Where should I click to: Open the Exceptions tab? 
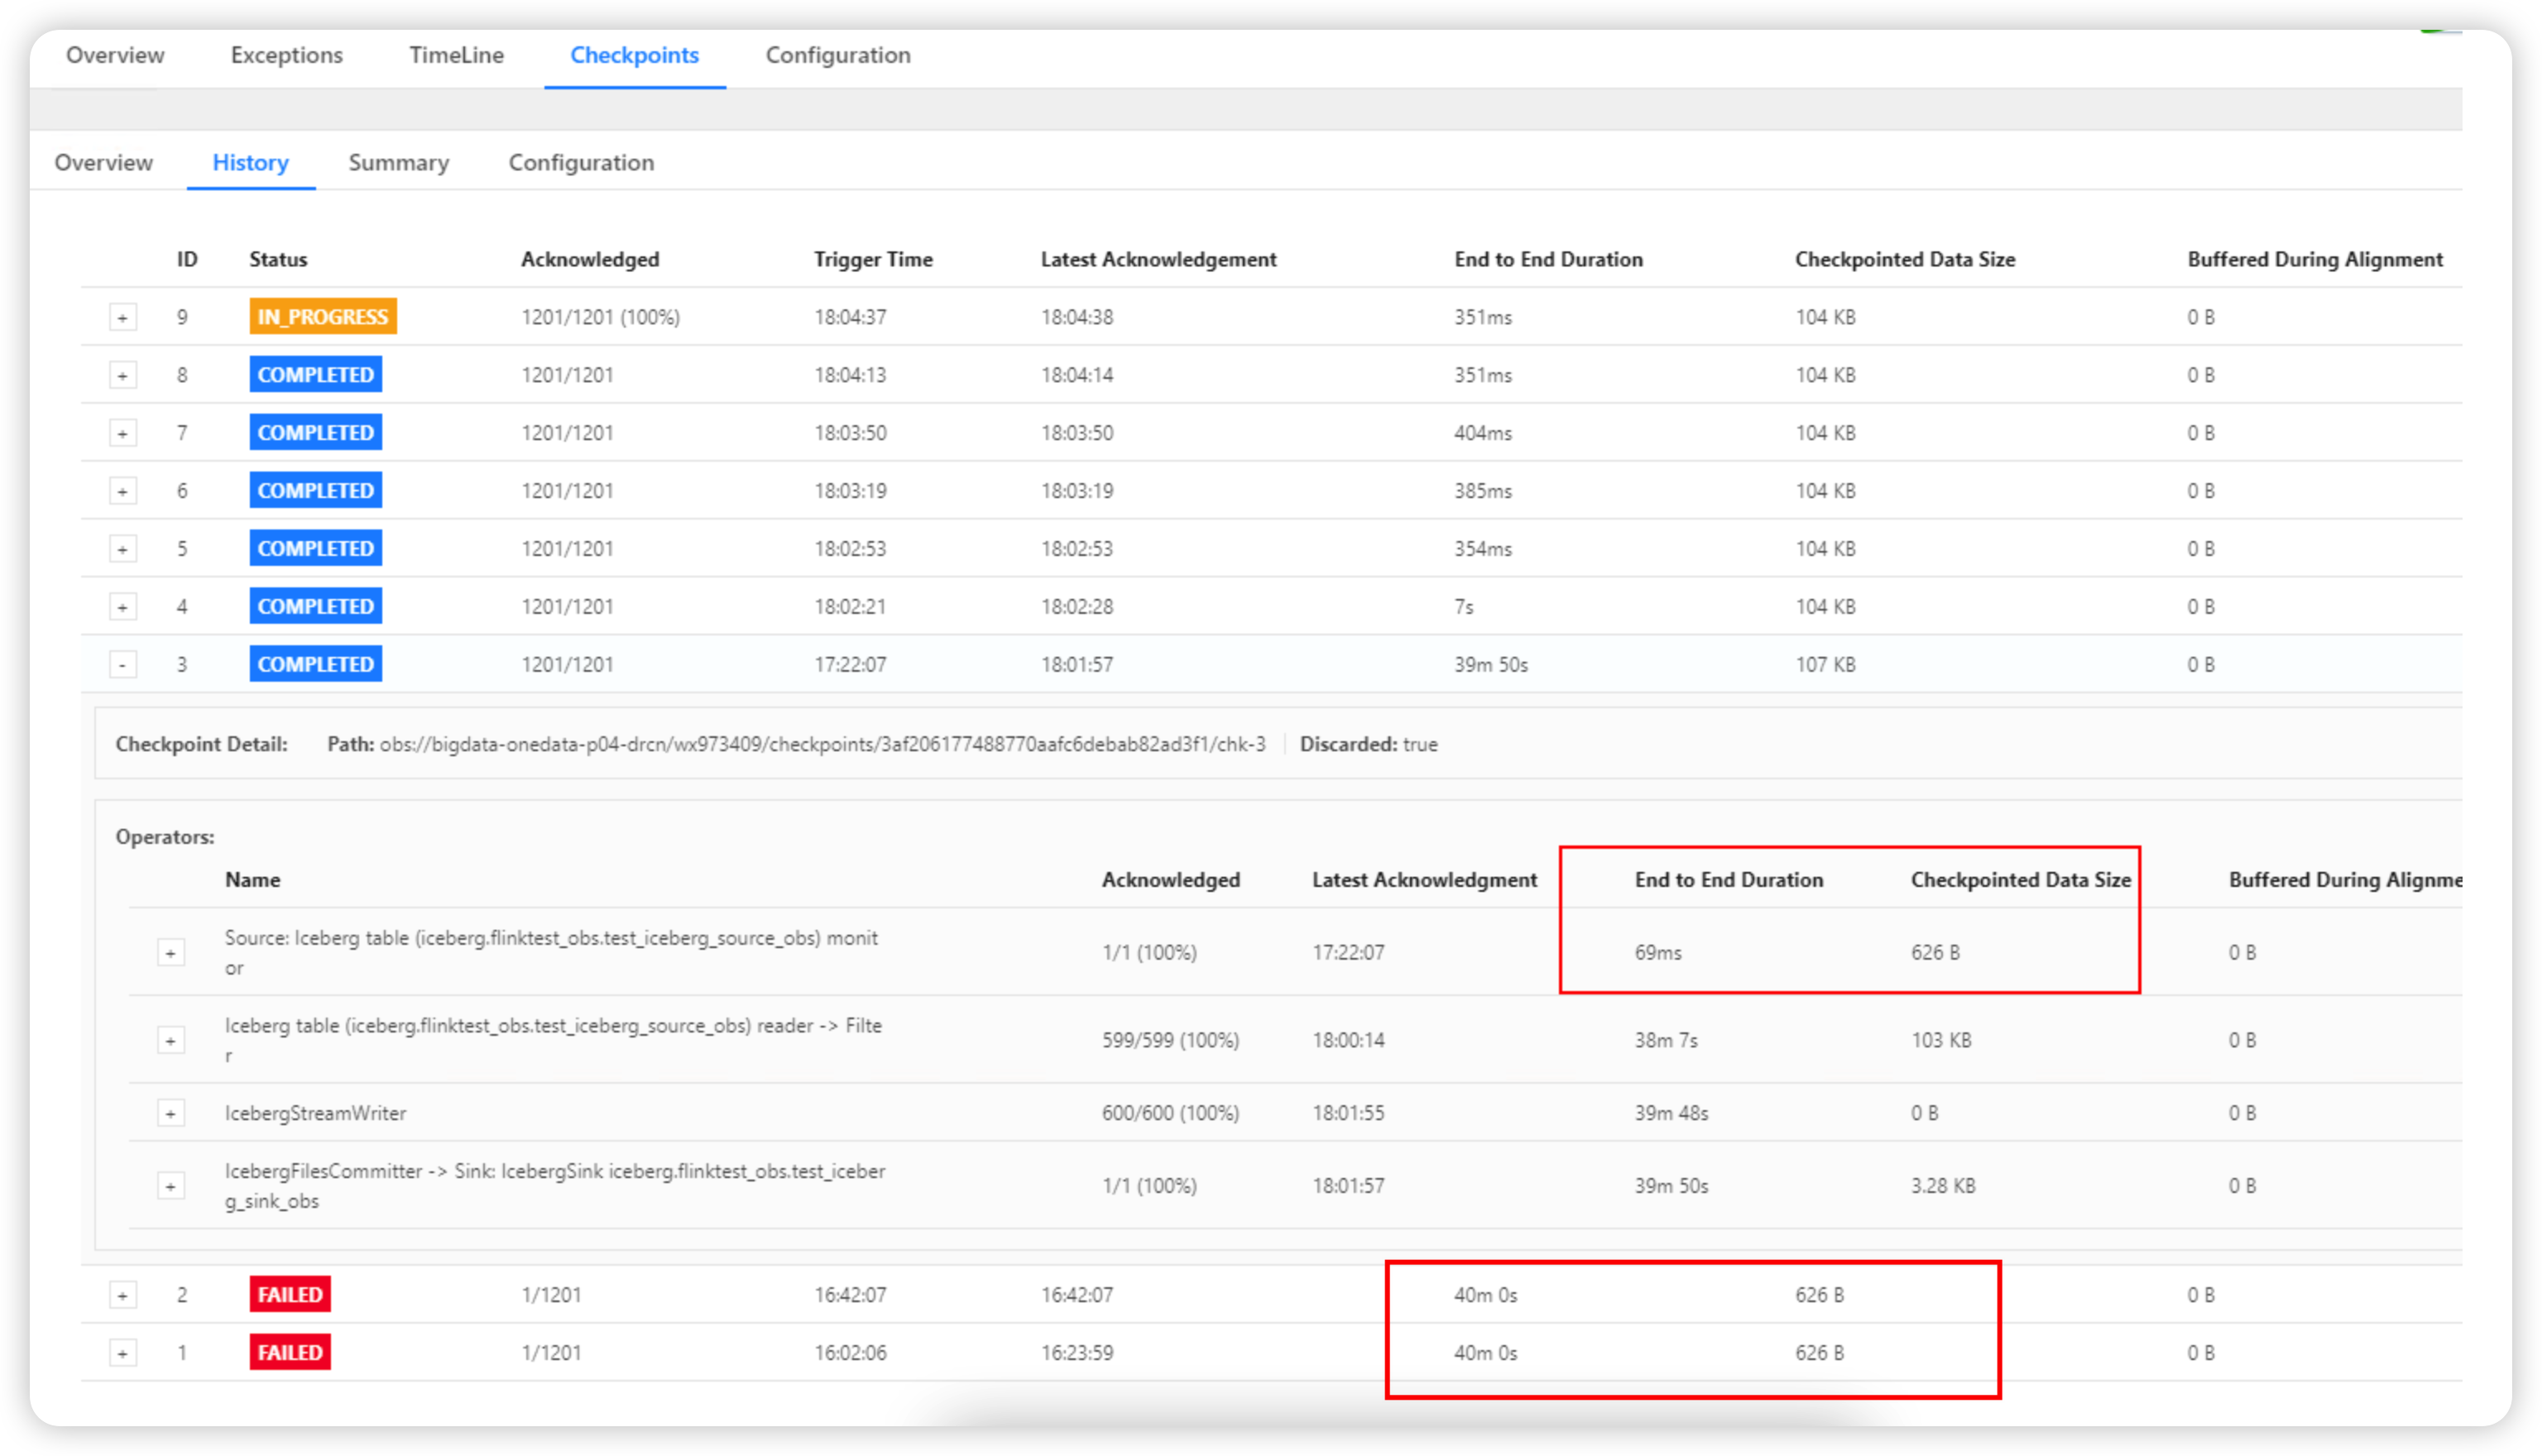[x=286, y=55]
